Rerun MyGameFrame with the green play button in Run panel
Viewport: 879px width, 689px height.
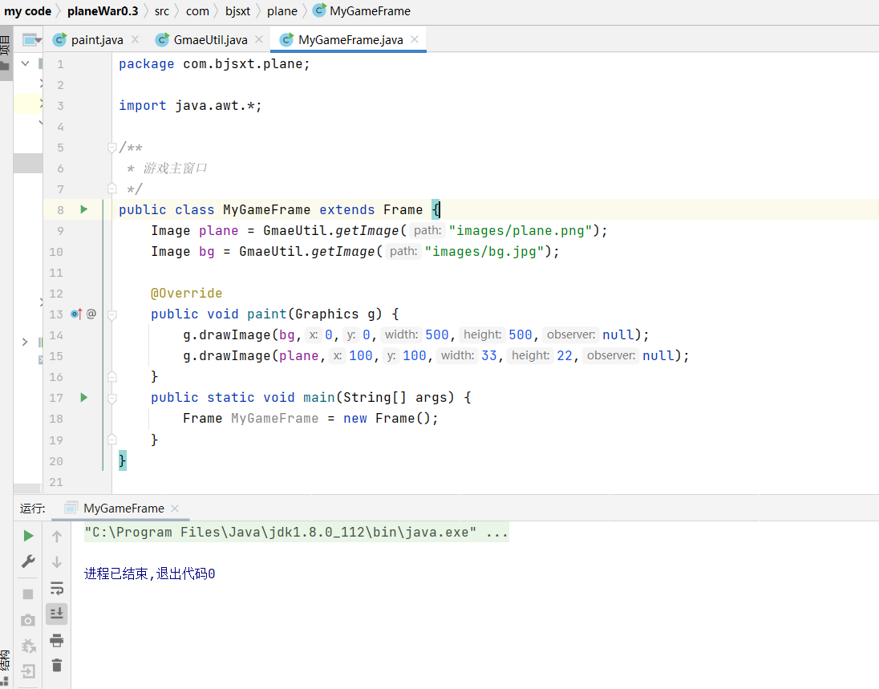point(28,536)
